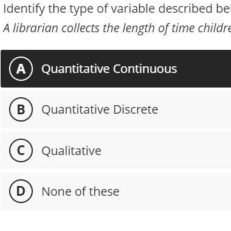This screenshot has width=231, height=231.
Task: Click the italic librarian question sentence
Action: click(x=117, y=28)
